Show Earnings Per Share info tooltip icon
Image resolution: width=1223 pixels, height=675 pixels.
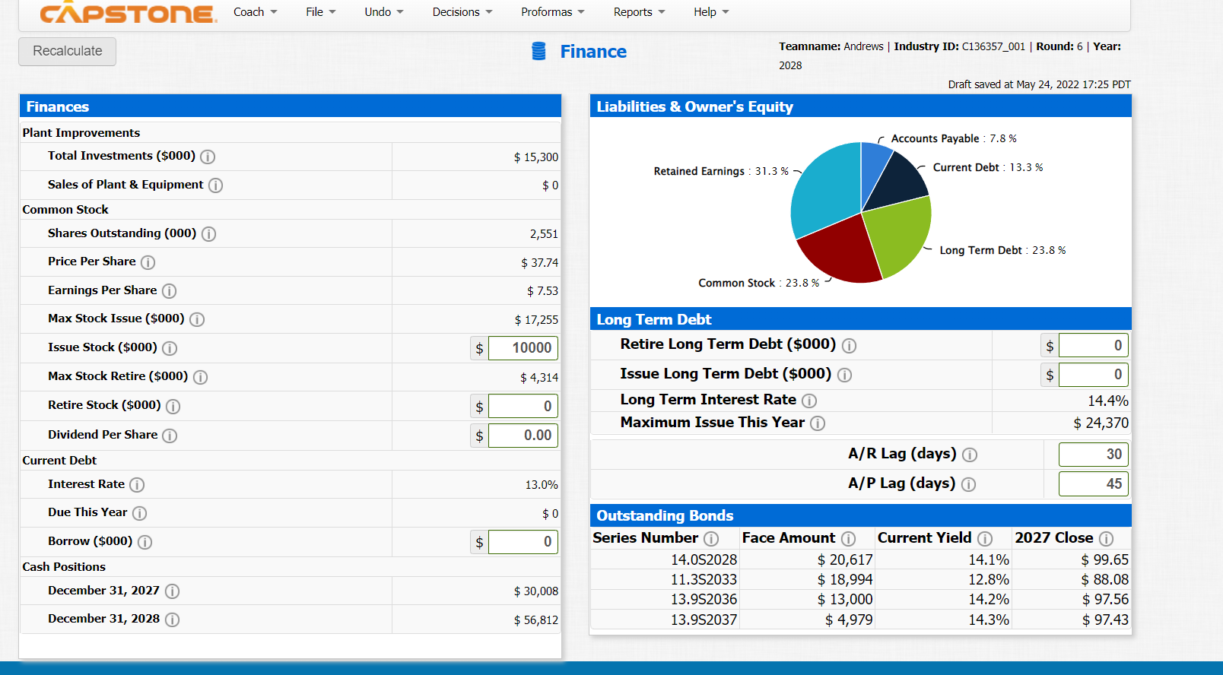[170, 291]
